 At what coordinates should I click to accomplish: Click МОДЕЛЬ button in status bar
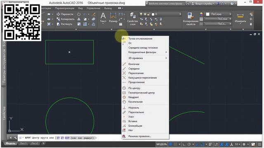[162, 144]
